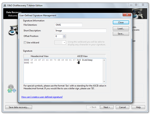Open Help from the wizard footer

tap(138, 107)
